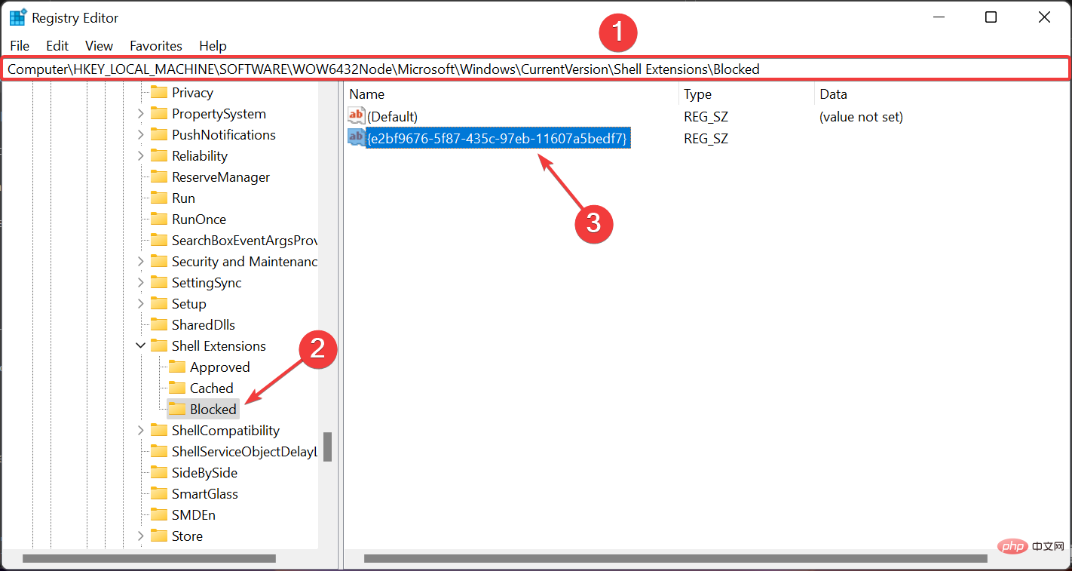Viewport: 1072px width, 571px height.
Task: Click the Blocked subkey folder icon
Action: point(176,410)
